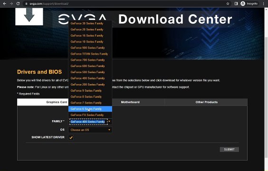The image size is (268, 171).
Task: Choose GeForce 10 Series Family
Action: click(90, 42)
